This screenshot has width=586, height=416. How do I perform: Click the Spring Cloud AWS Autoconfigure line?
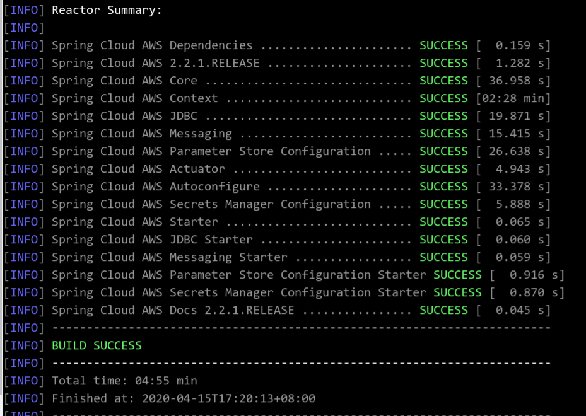[278, 187]
